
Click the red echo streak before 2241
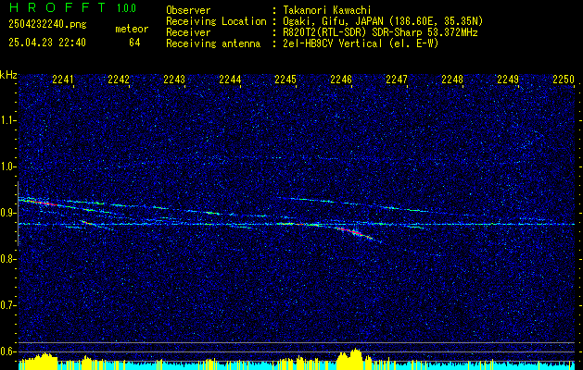(x=43, y=203)
